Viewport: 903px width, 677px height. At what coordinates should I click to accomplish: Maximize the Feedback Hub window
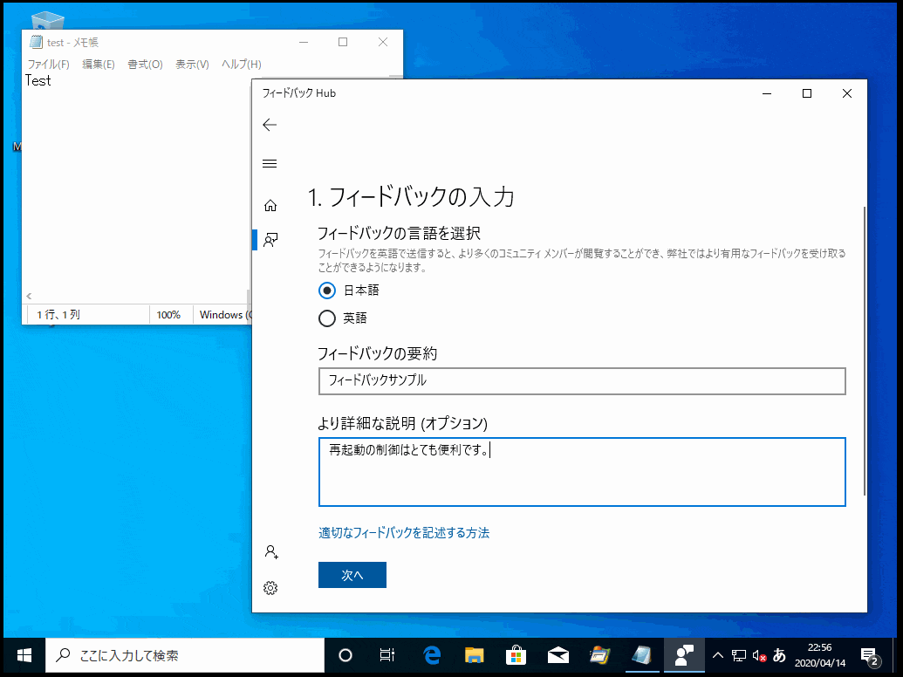807,93
